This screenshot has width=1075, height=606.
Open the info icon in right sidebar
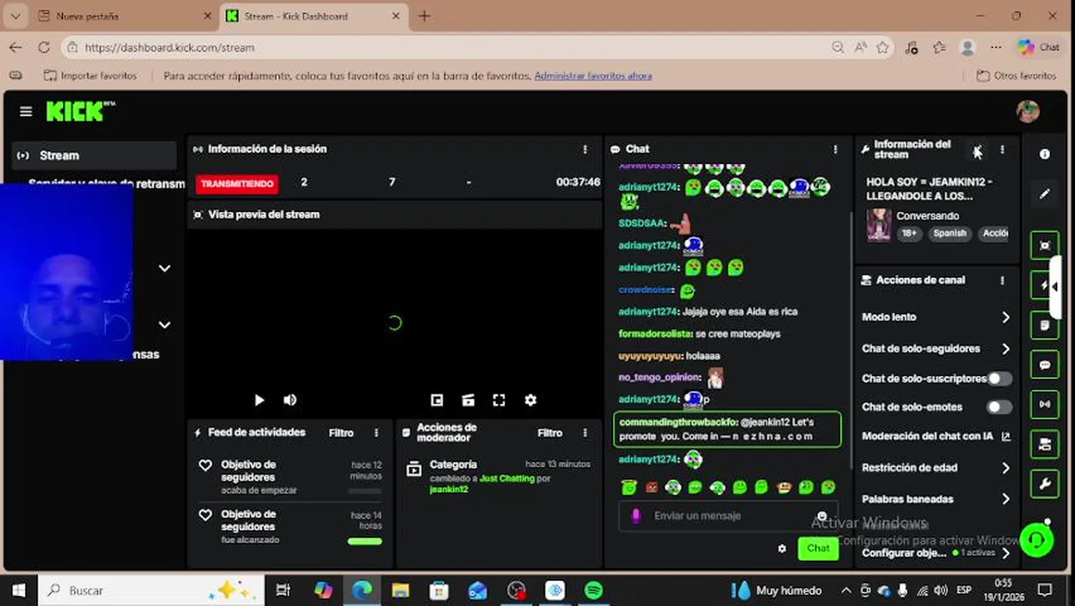[x=1045, y=155]
